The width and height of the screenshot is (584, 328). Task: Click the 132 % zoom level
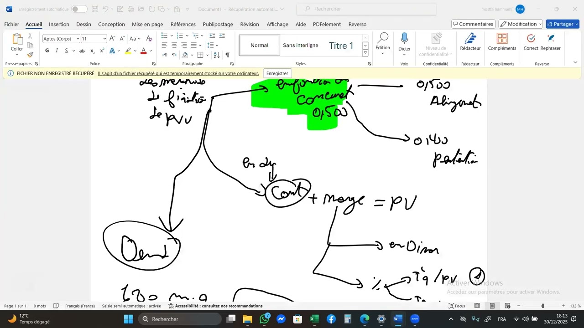[575, 306]
